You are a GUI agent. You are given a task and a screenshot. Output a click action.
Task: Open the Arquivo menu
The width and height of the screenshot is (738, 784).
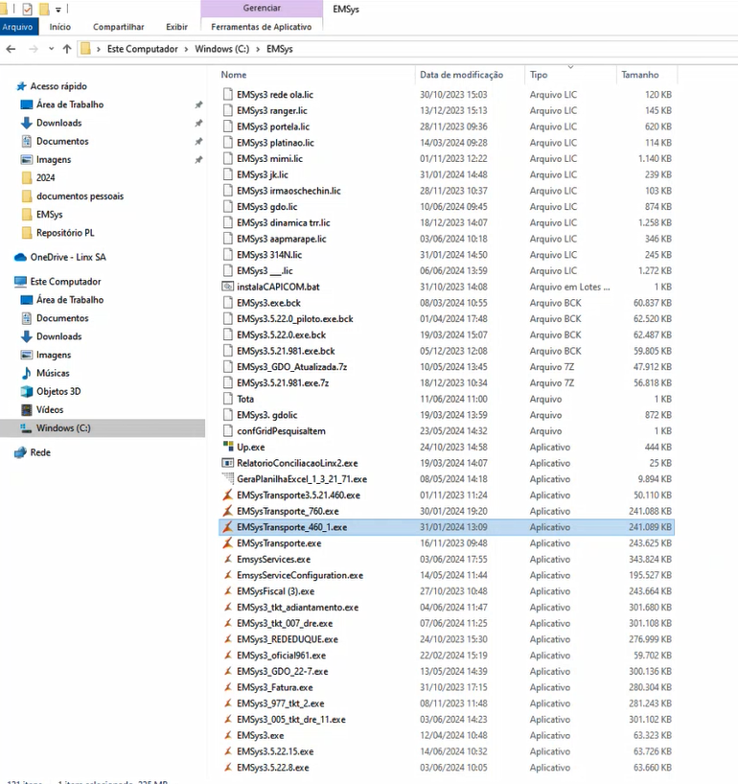click(18, 27)
